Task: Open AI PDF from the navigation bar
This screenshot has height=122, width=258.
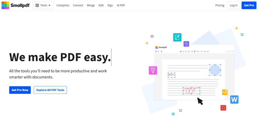Action: [x=121, y=5]
